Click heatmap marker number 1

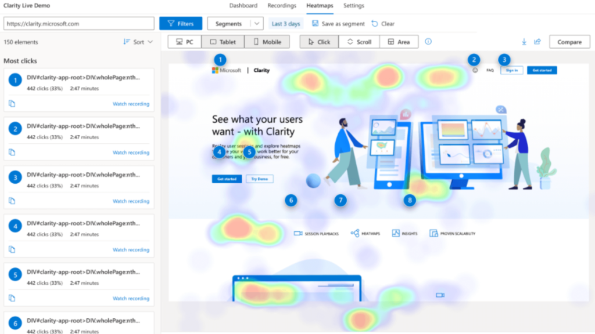[220, 59]
